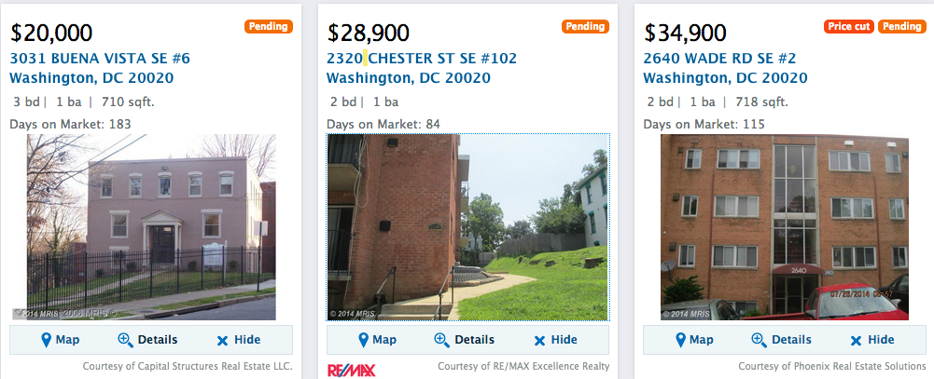The height and width of the screenshot is (379, 934).
Task: Click the magnifier Details icon for Buena Vista
Action: 126,340
